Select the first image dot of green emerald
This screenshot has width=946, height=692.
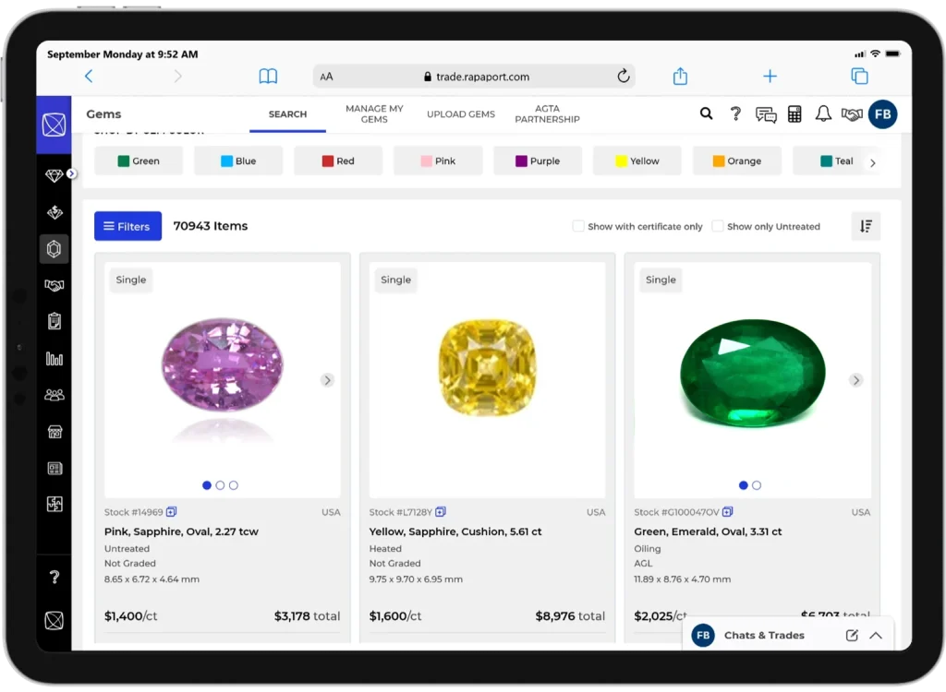tap(744, 485)
